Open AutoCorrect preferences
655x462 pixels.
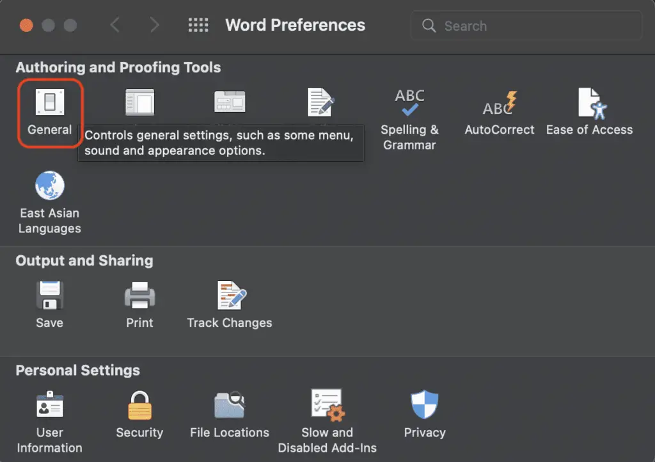point(499,113)
